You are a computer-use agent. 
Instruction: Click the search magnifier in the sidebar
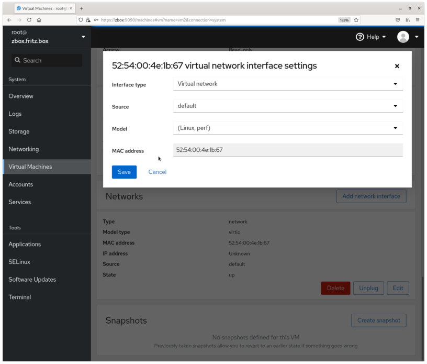click(x=18, y=60)
